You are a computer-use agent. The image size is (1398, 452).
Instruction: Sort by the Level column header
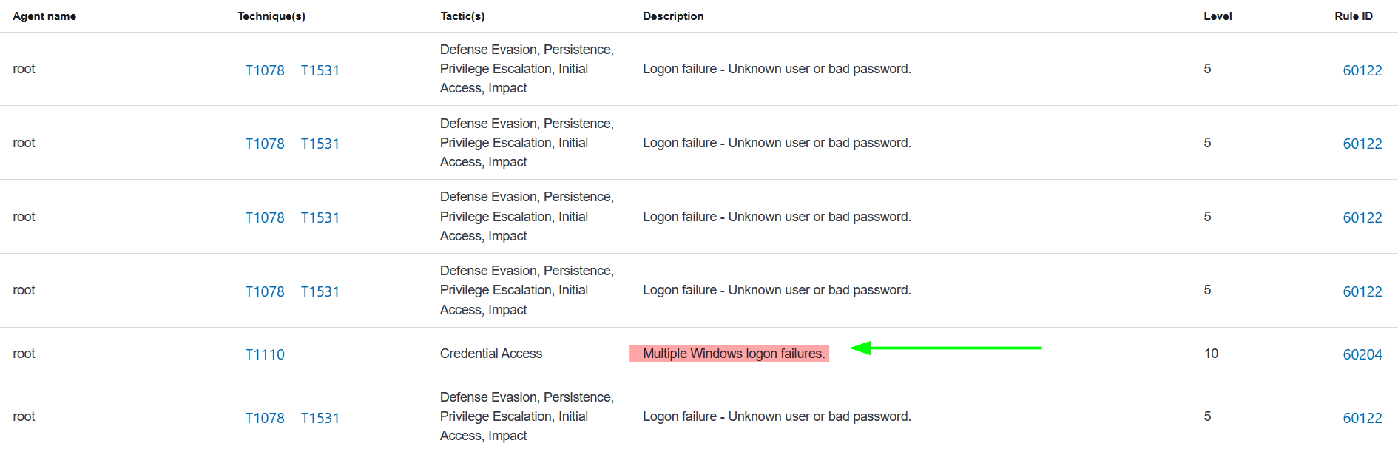(x=1218, y=16)
